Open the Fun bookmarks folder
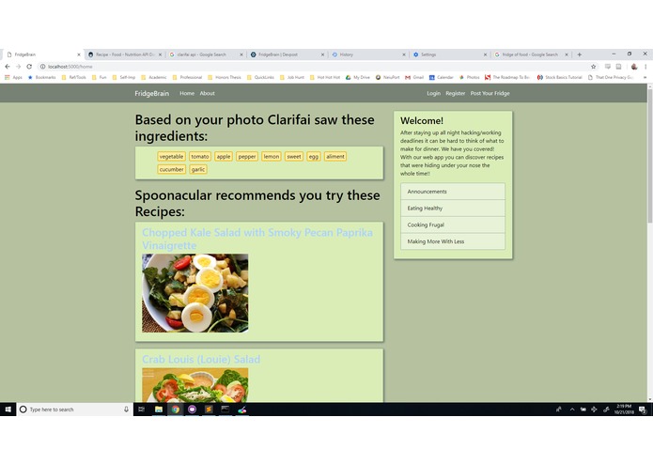The image size is (653, 464). coord(99,77)
